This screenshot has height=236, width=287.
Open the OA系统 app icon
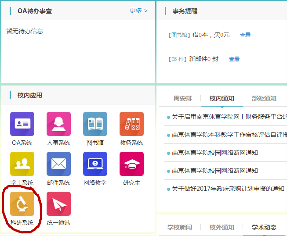coord(22,124)
